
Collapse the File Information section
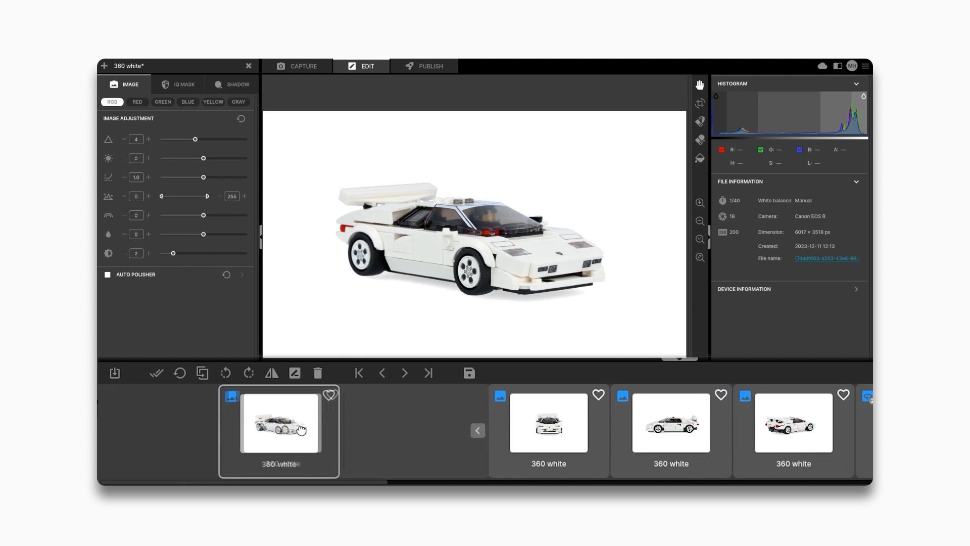pyautogui.click(x=856, y=181)
